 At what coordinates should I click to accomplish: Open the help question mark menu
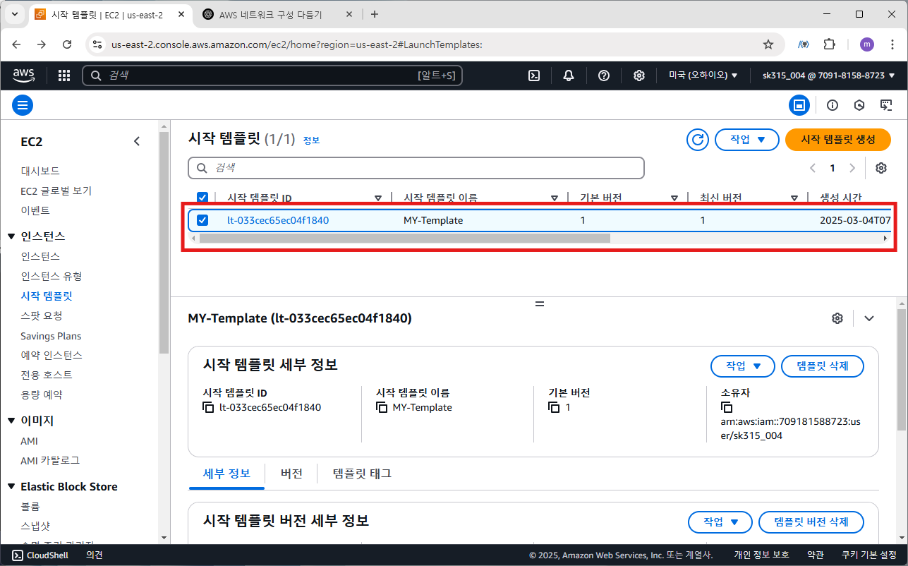point(604,76)
